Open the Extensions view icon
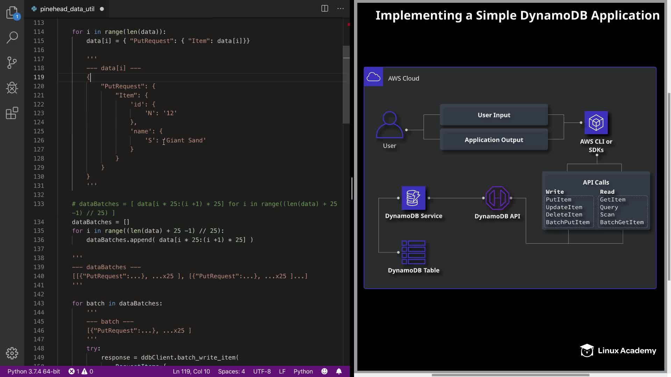671x377 pixels. tap(12, 113)
